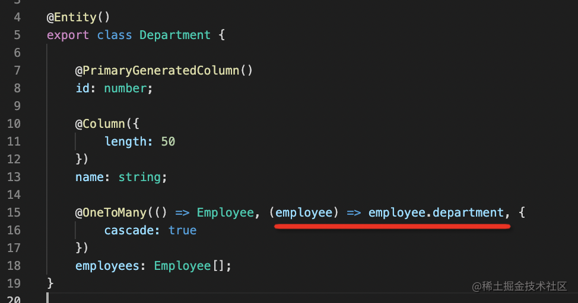
Task: Click the value 50
Action: pos(168,141)
